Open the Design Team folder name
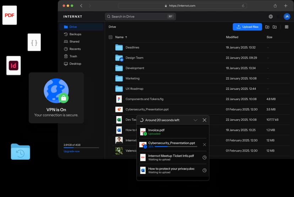Image resolution: width=294 pixels, height=197 pixels. pyautogui.click(x=135, y=58)
